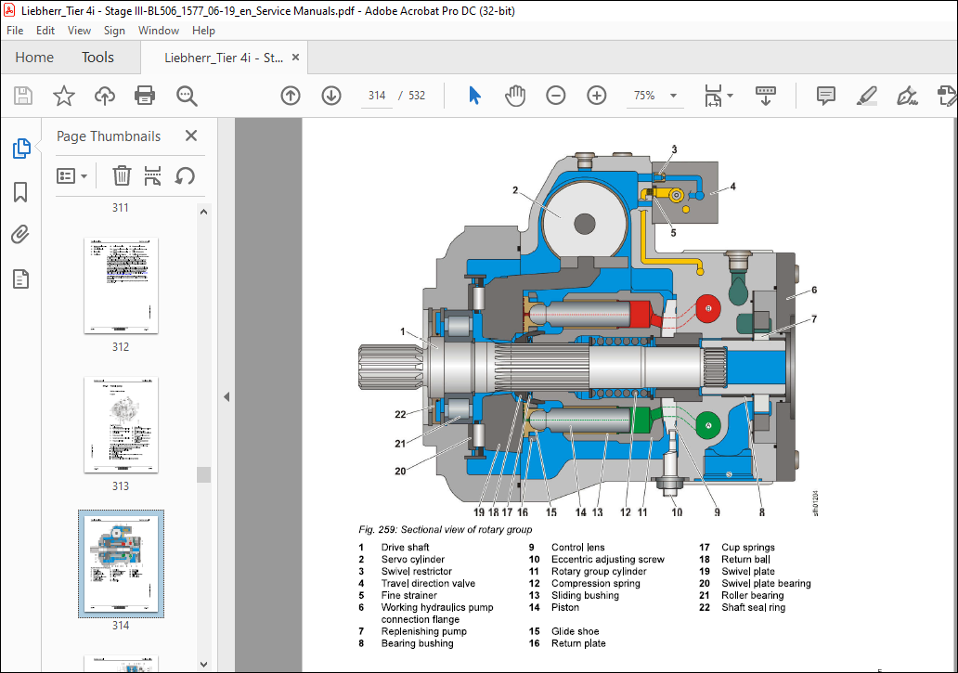
Task: Click the Acrobat PDF icon in title bar
Action: pos(9,10)
